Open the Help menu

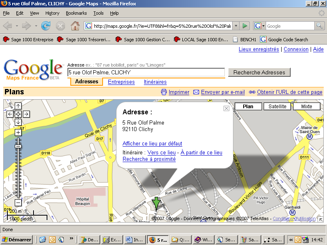tap(114, 13)
